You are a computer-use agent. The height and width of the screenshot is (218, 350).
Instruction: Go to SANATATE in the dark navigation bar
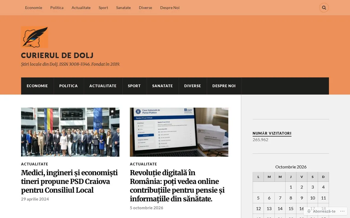point(162,86)
